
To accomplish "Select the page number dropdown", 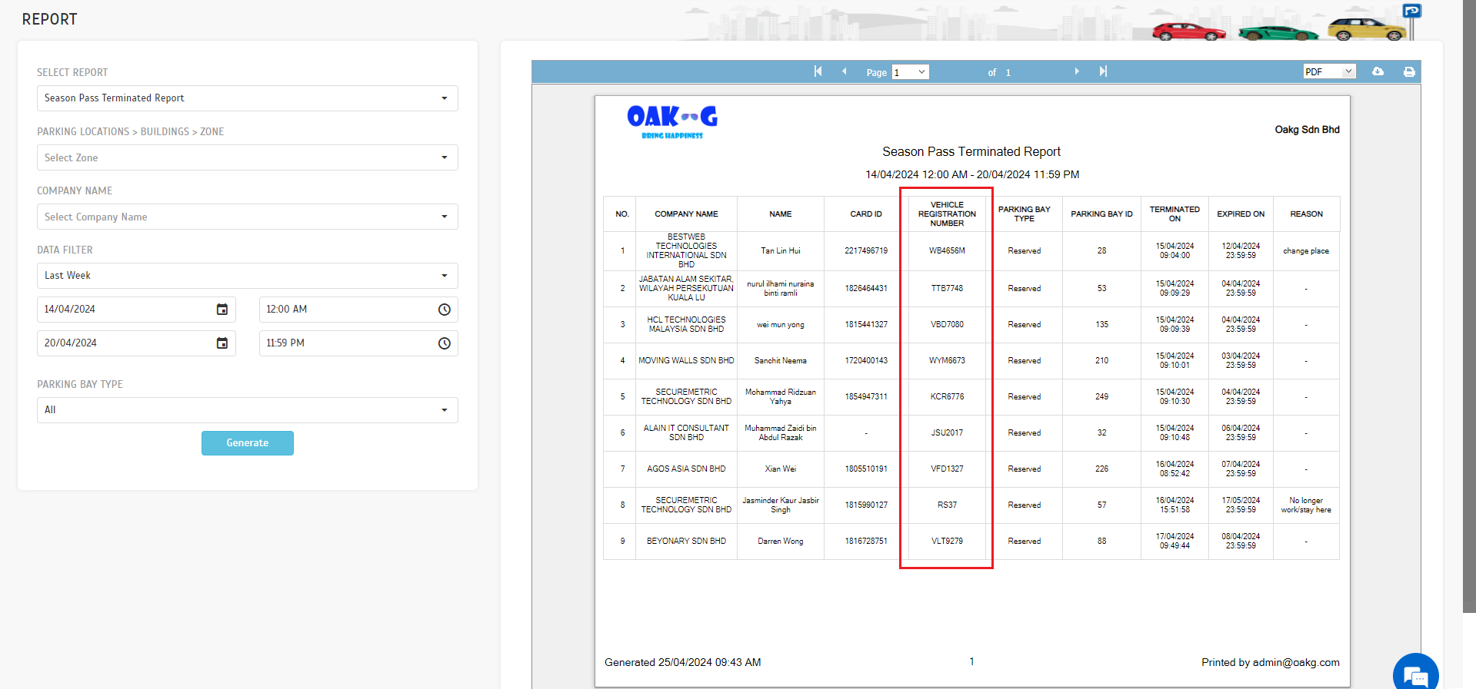I will (x=910, y=72).
